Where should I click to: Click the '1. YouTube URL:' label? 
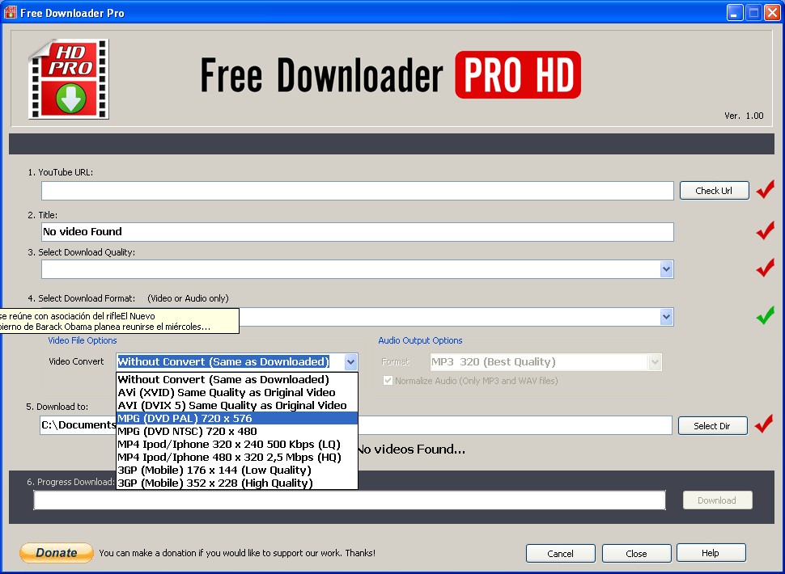click(x=61, y=172)
